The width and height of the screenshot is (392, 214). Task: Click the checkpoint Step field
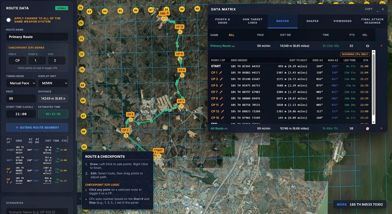[57, 61]
